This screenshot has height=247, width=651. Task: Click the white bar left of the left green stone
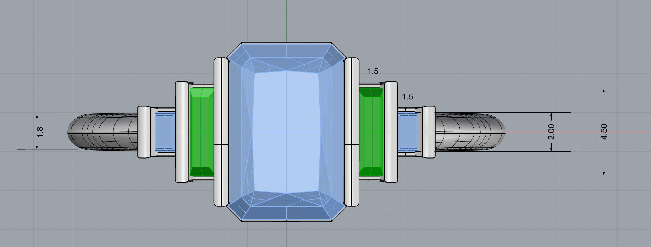(x=182, y=132)
